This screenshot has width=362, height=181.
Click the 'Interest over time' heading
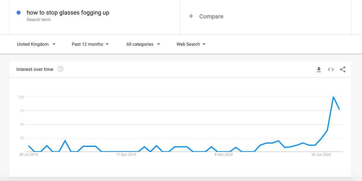point(35,69)
